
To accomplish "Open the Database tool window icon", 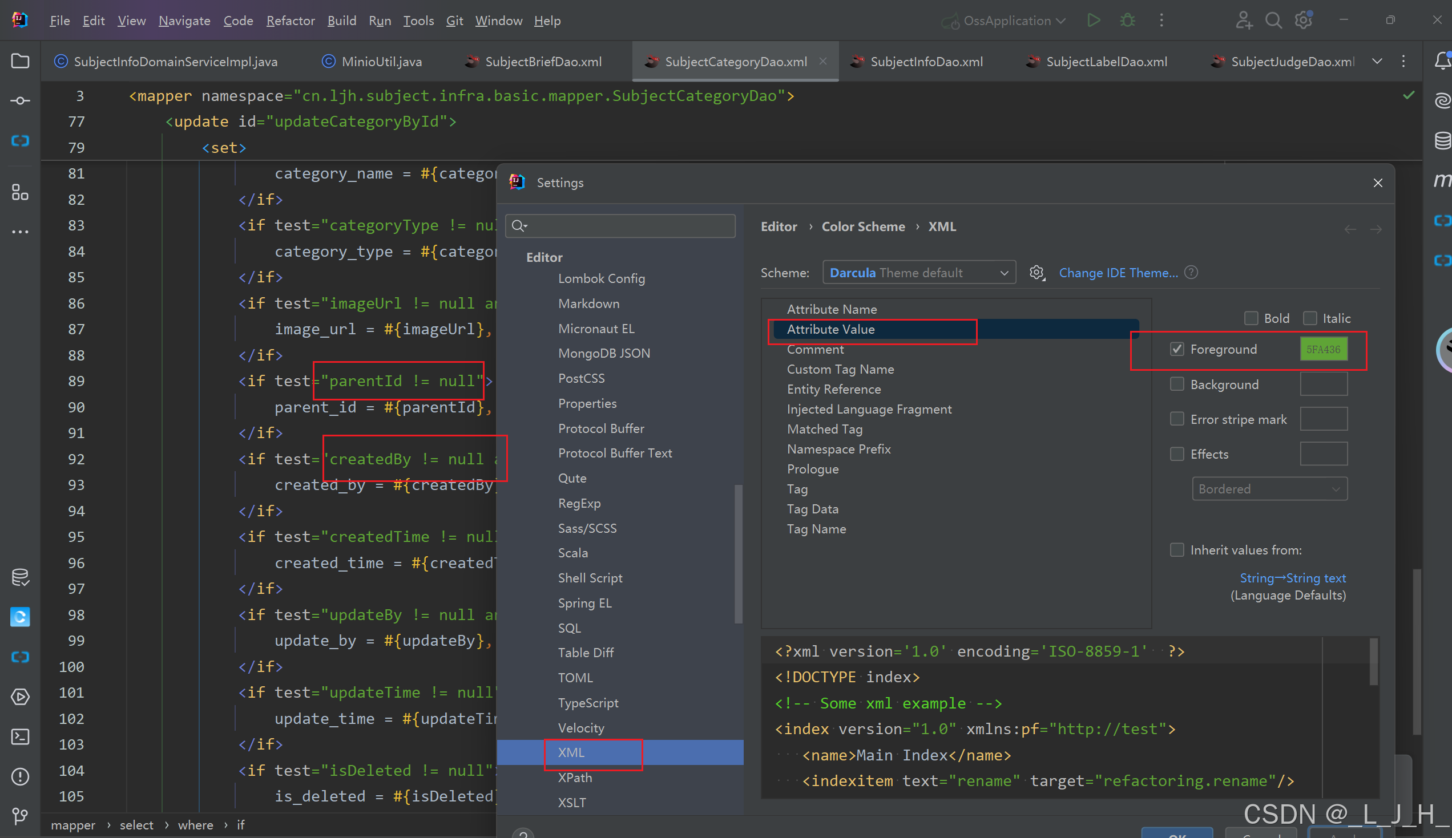I will [x=1442, y=140].
